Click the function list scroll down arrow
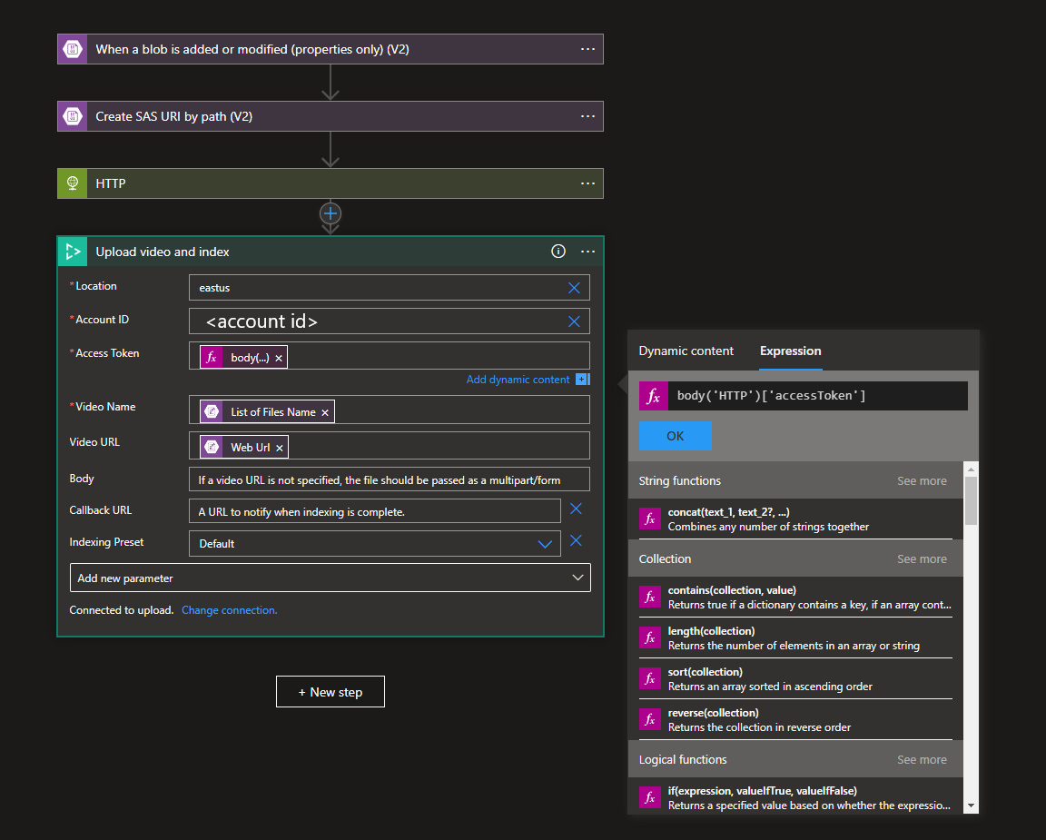 (972, 806)
